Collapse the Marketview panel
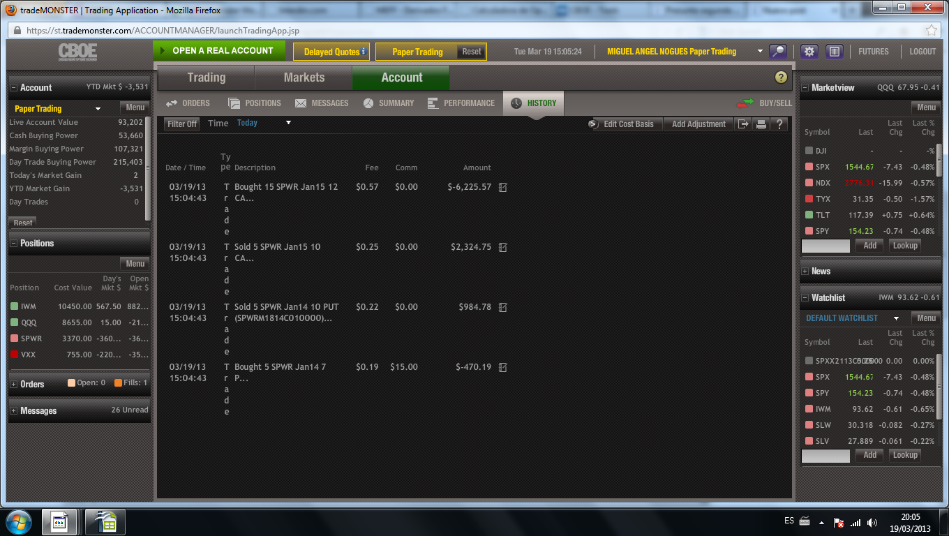Image resolution: width=949 pixels, height=536 pixels. 805,88
